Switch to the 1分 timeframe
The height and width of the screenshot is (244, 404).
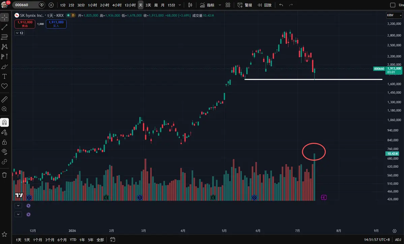pos(63,5)
